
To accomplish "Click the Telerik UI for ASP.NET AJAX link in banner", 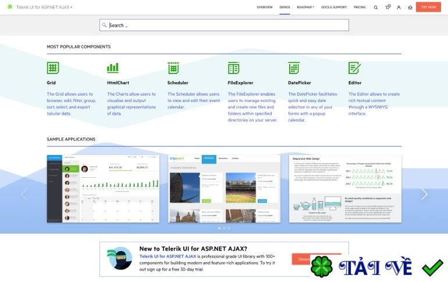I will tap(168, 256).
